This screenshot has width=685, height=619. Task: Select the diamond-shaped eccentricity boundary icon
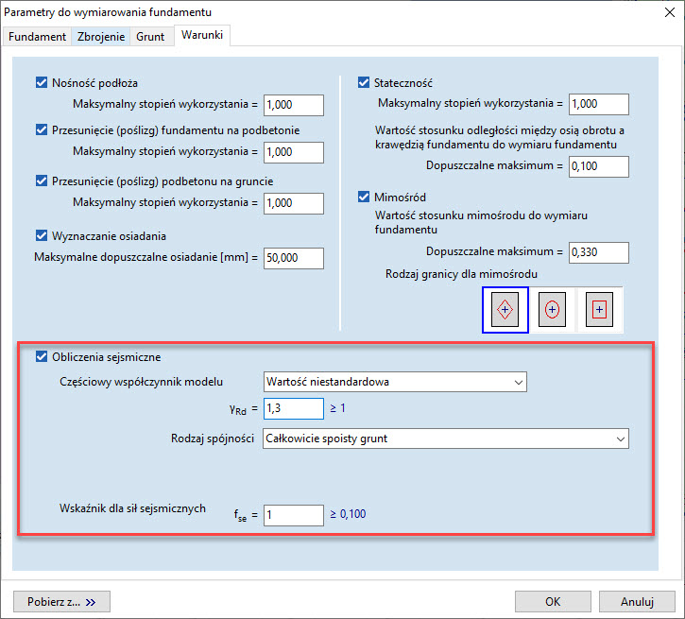click(x=505, y=310)
